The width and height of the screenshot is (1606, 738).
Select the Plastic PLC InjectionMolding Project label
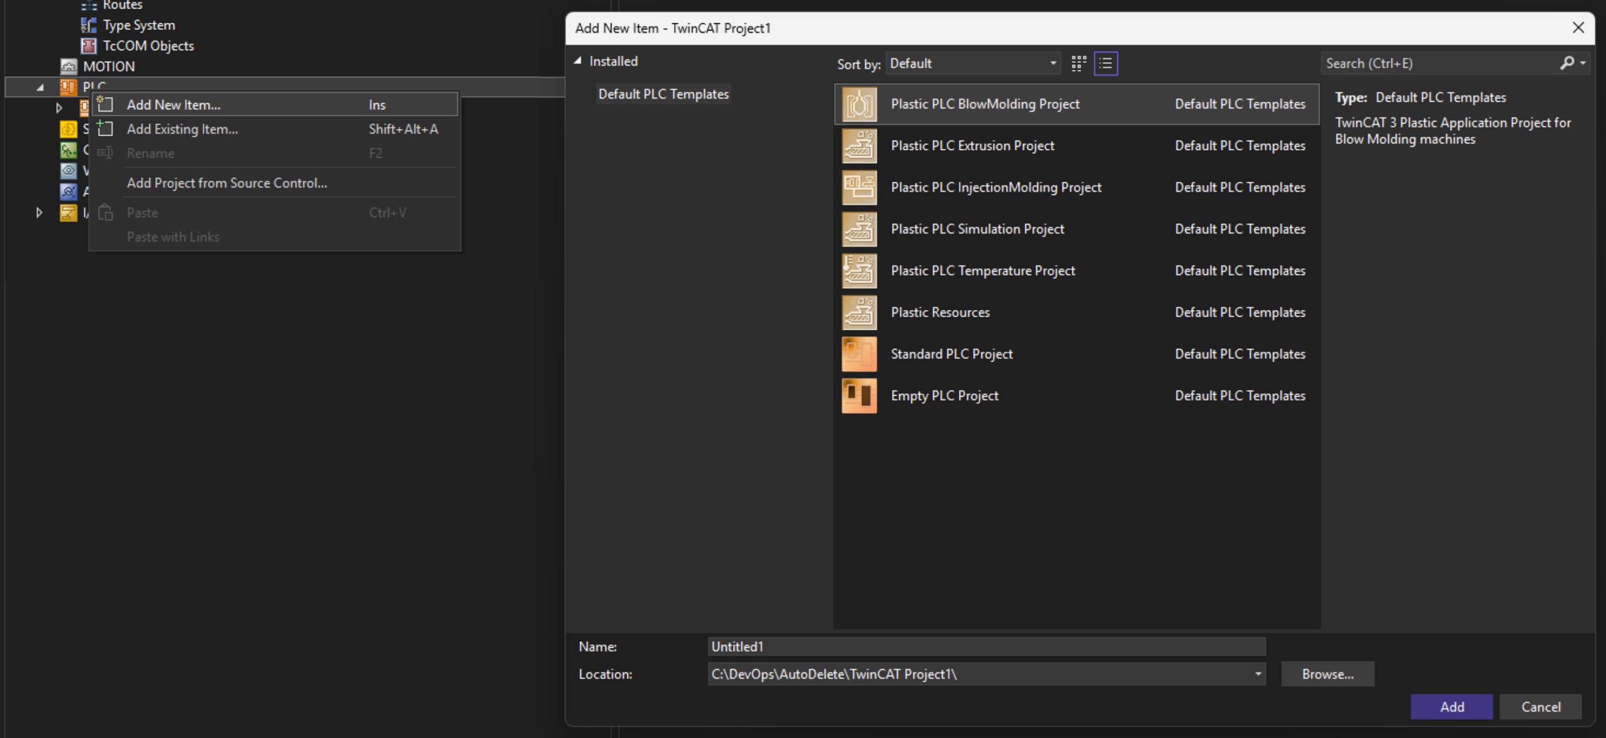pos(996,188)
